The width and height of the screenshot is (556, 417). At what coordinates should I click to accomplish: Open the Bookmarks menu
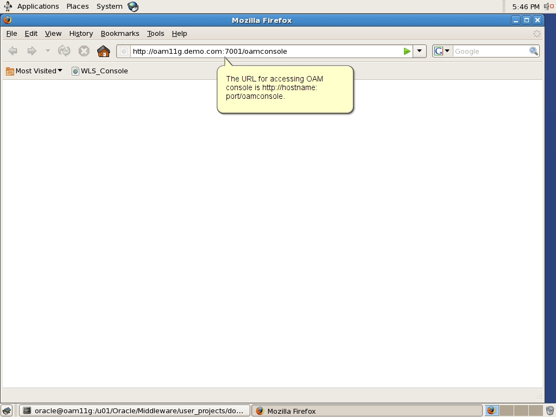tap(119, 33)
